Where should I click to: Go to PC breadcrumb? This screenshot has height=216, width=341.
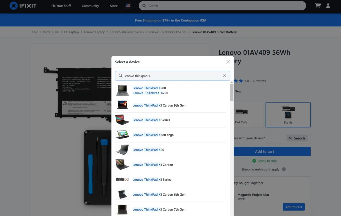click(x=57, y=32)
